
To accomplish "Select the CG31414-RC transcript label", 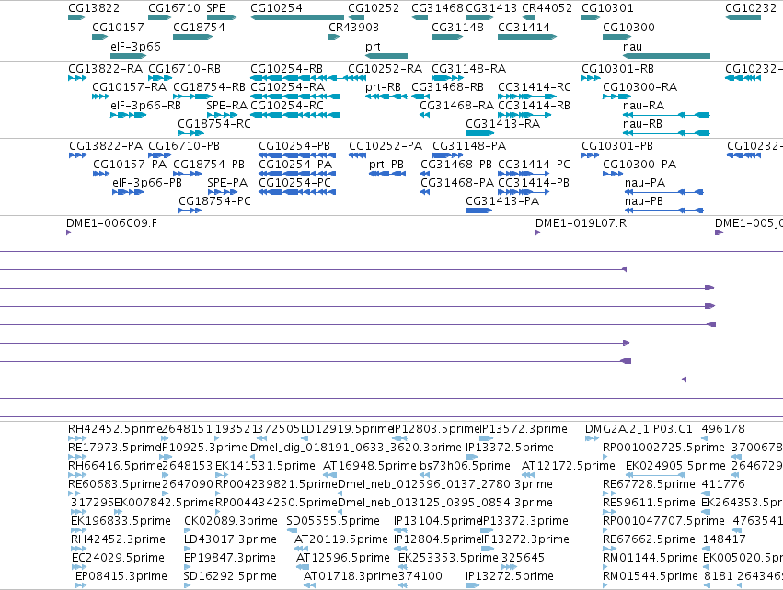I will pyautogui.click(x=535, y=86).
